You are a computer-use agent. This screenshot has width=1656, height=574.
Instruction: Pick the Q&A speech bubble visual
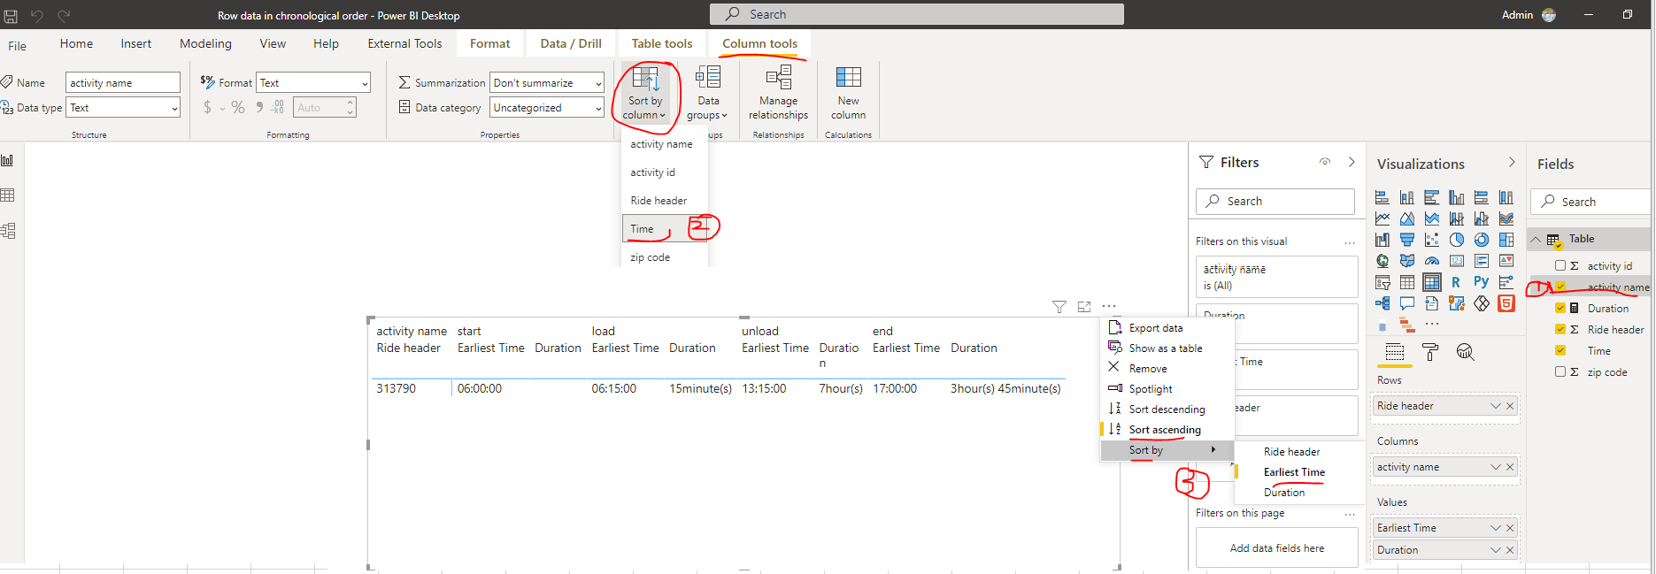point(1407,303)
